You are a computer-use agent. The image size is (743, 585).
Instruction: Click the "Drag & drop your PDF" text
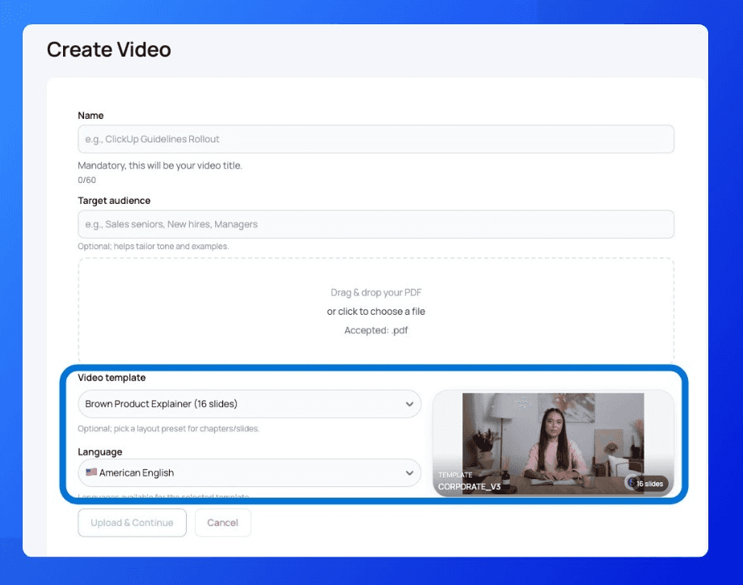pyautogui.click(x=376, y=293)
